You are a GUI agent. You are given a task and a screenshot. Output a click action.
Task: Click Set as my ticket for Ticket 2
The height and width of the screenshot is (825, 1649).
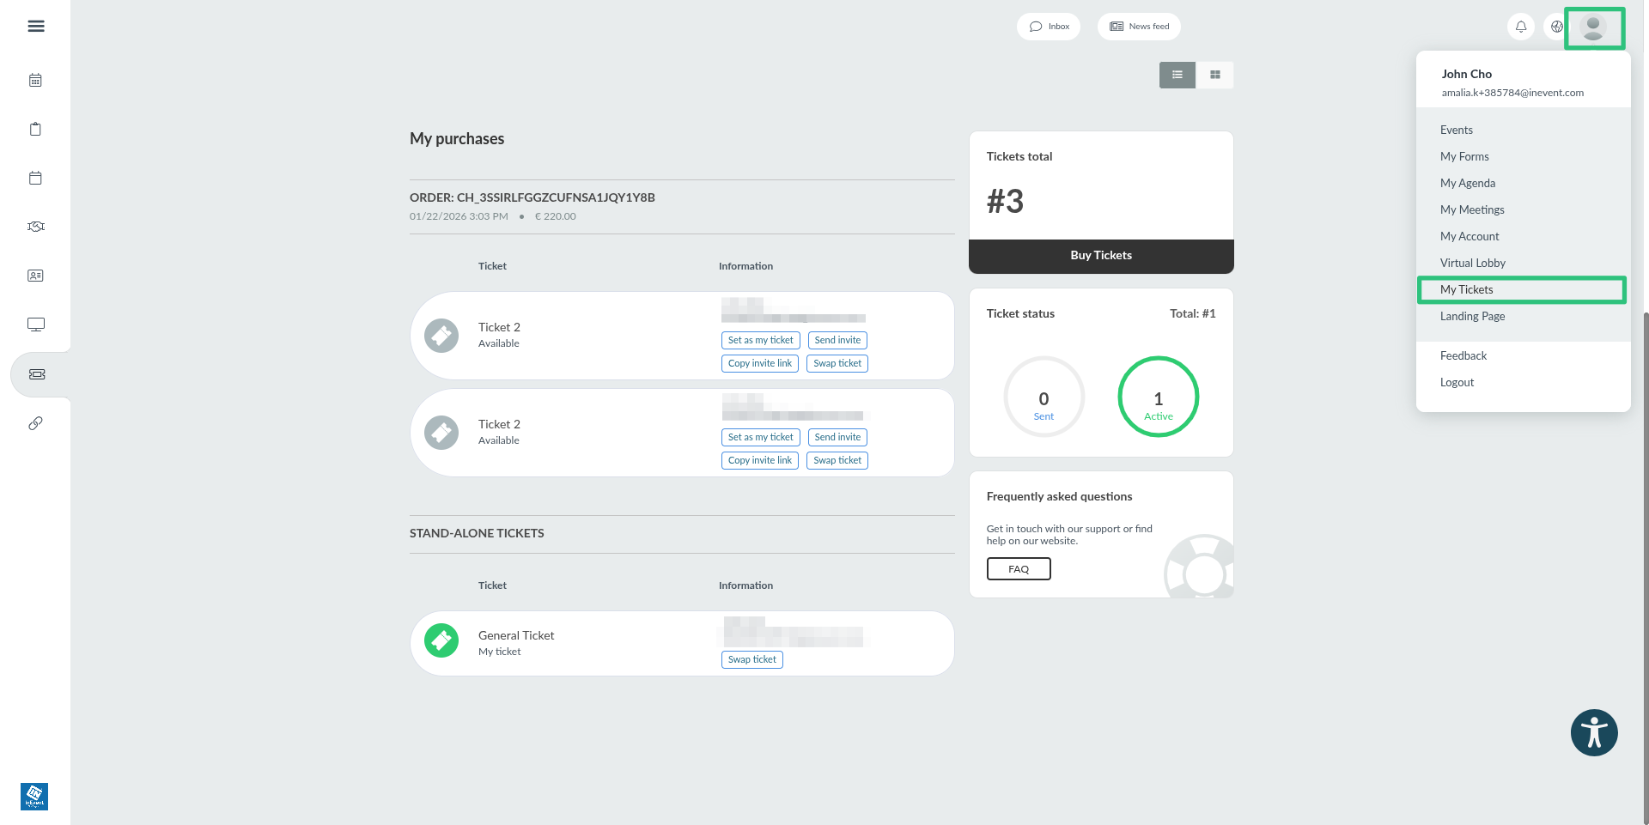pos(760,340)
